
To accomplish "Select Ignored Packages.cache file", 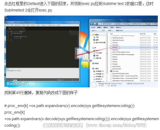I will point(134,73).
